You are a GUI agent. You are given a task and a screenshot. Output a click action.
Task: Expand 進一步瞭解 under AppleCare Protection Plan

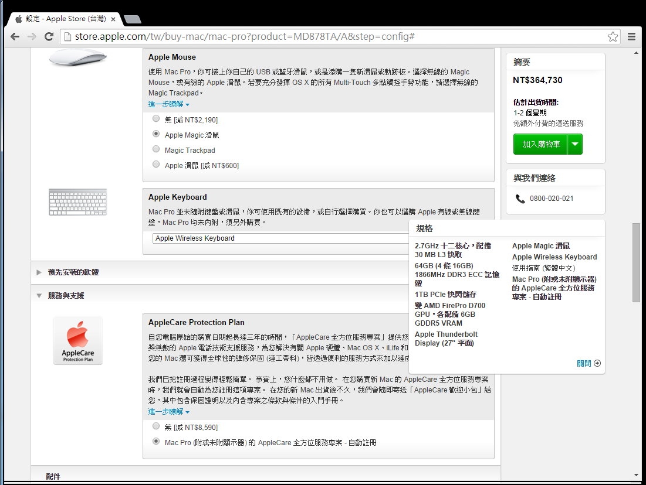(x=169, y=412)
